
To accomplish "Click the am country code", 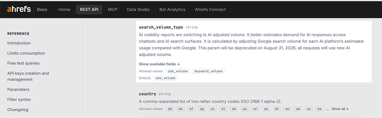I will point(234,109).
